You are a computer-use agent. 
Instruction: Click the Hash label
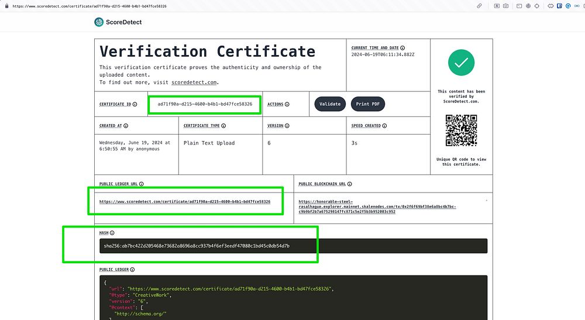coord(104,233)
